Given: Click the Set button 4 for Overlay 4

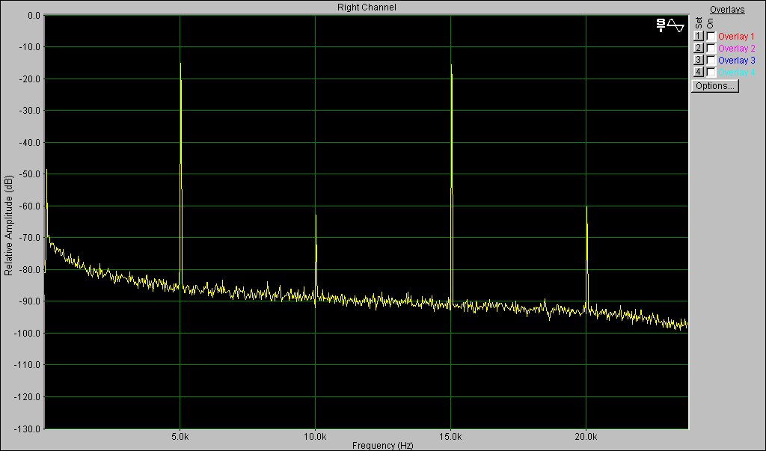Looking at the screenshot, I should (698, 73).
